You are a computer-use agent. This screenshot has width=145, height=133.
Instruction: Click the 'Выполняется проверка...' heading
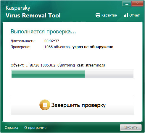pos(43,32)
